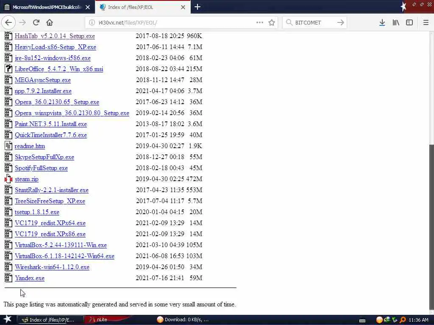The width and height of the screenshot is (434, 325).
Task: Close the Index of /files/XP/EOL tab
Action: (183, 7)
